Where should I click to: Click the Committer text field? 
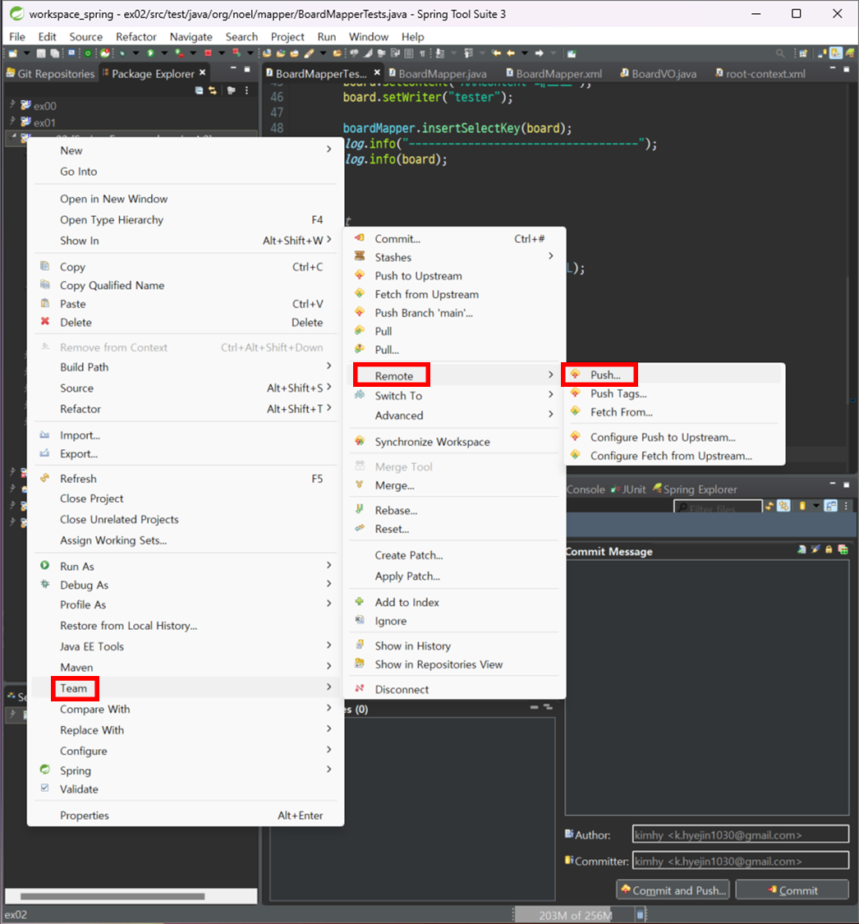pos(741,861)
